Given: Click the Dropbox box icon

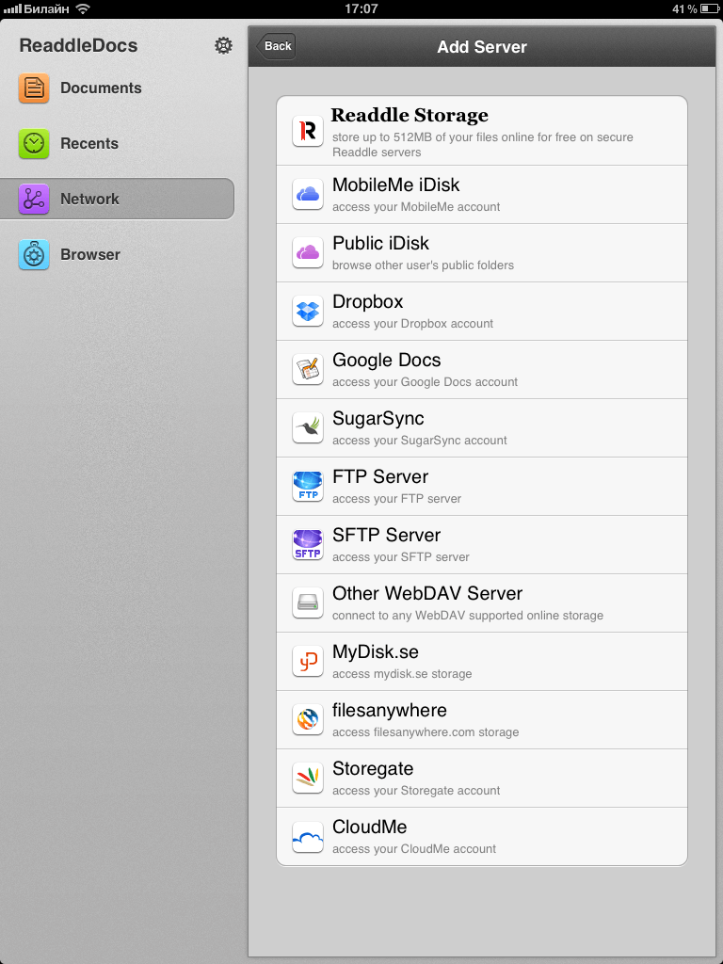Looking at the screenshot, I should point(308,311).
